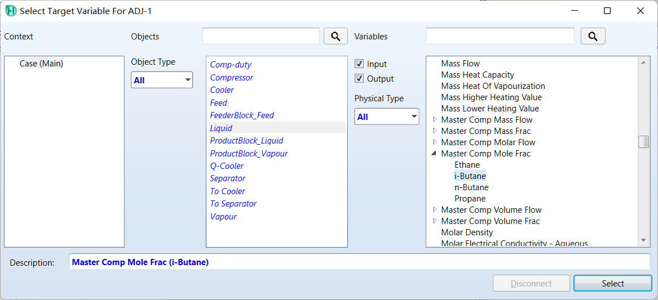This screenshot has width=658, height=300.
Task: Select Molar Electrical Conductivity - Aqueous variable
Action: pyautogui.click(x=514, y=243)
